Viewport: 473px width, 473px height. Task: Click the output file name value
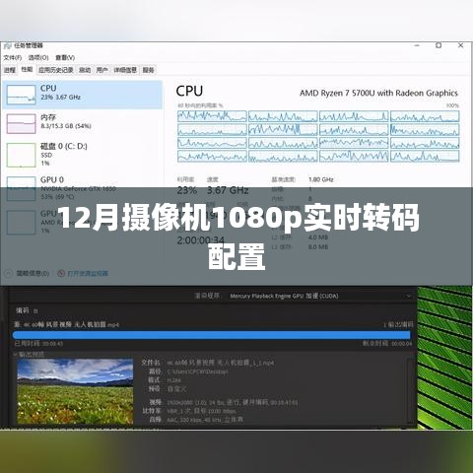(x=221, y=363)
